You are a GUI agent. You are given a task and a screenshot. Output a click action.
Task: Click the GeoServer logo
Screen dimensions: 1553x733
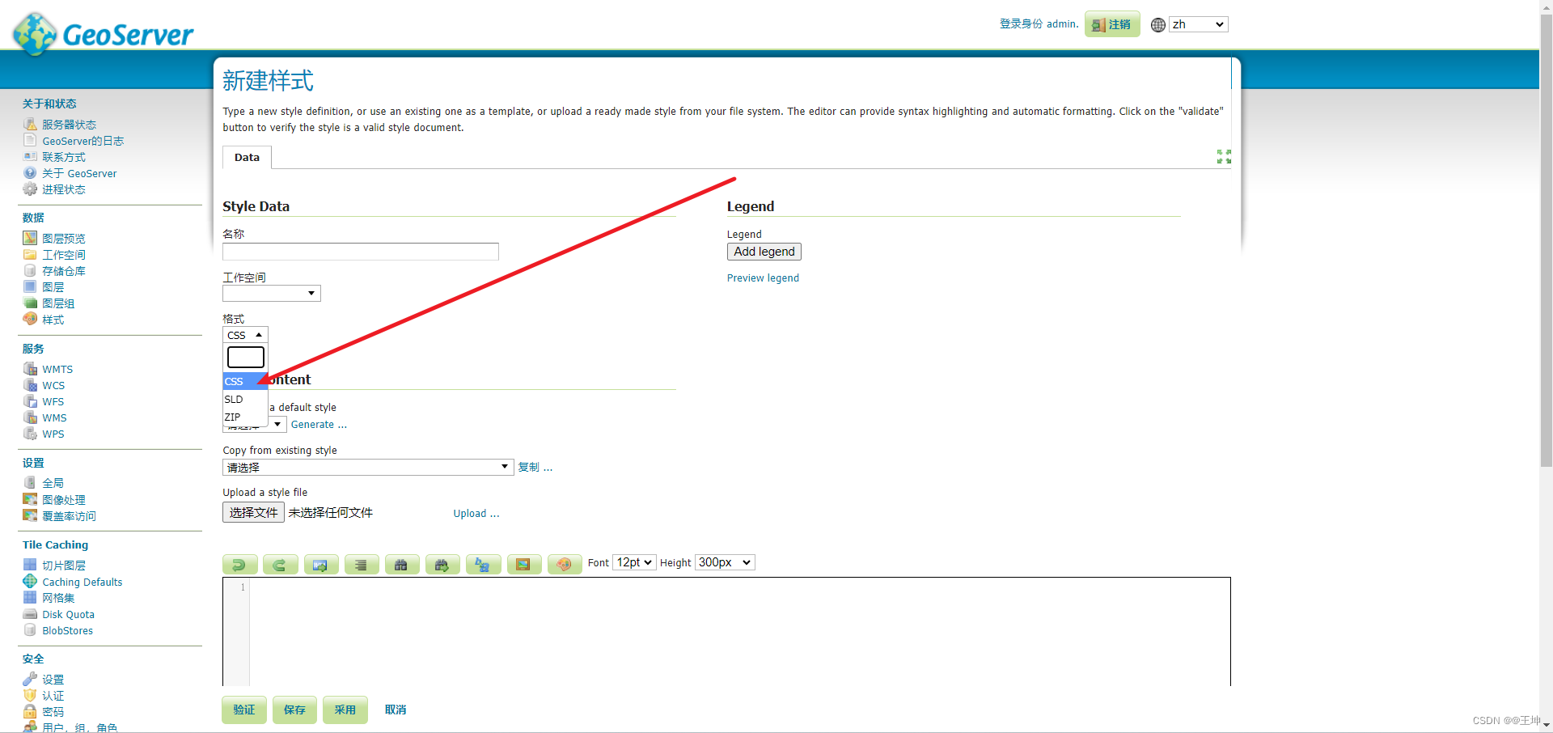pos(104,34)
